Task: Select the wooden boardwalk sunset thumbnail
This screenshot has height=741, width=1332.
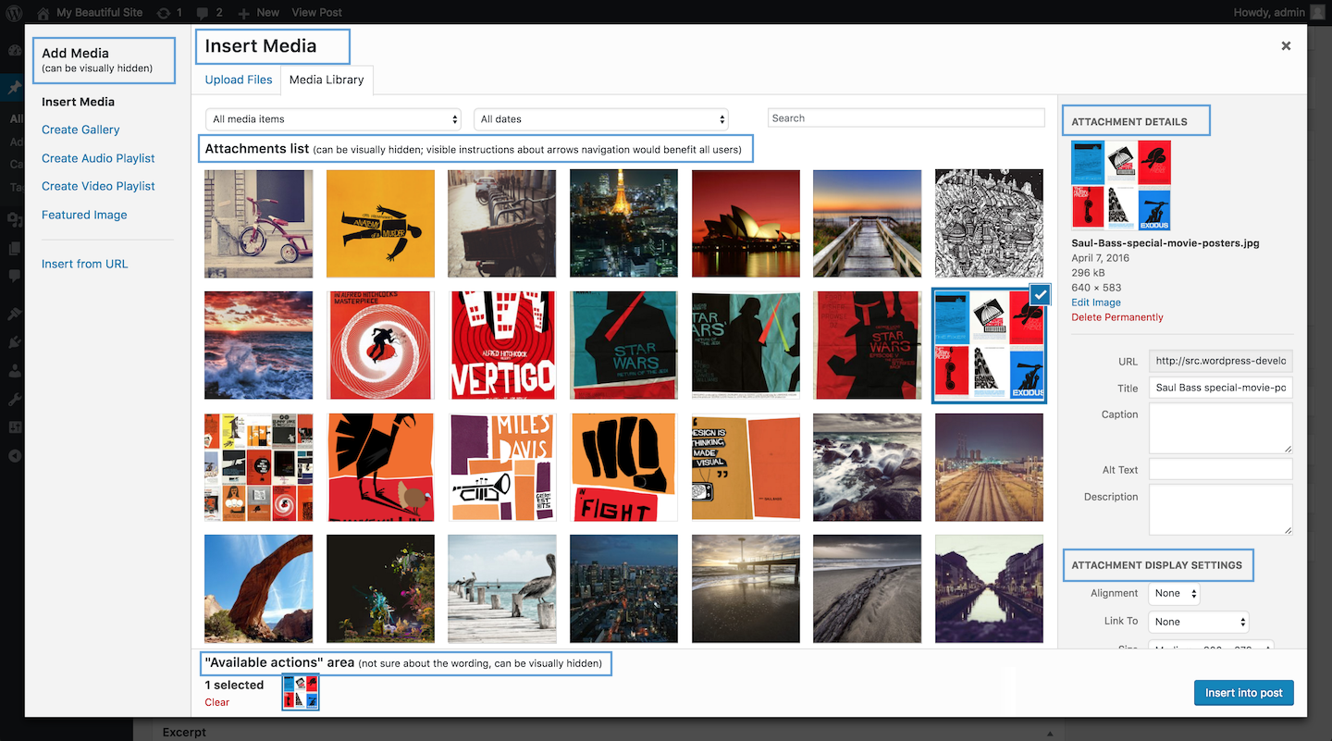Action: pos(868,224)
